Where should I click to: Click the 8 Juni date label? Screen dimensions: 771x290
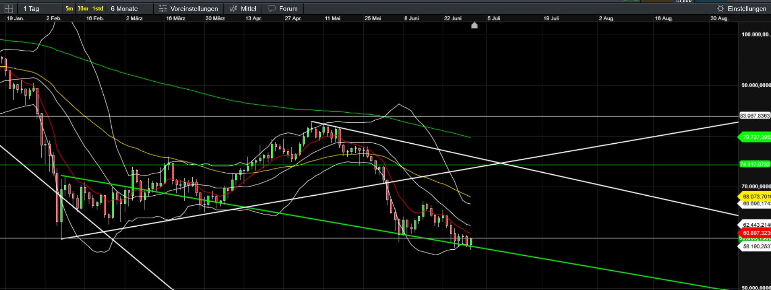click(x=412, y=18)
